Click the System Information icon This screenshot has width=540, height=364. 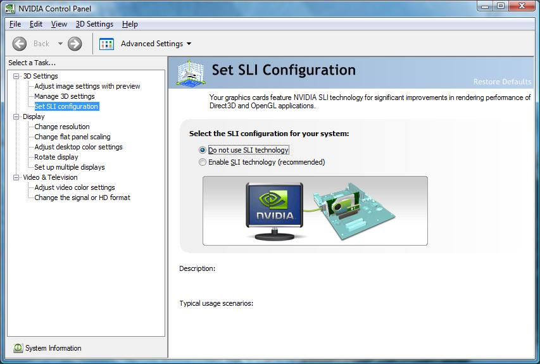[18, 348]
